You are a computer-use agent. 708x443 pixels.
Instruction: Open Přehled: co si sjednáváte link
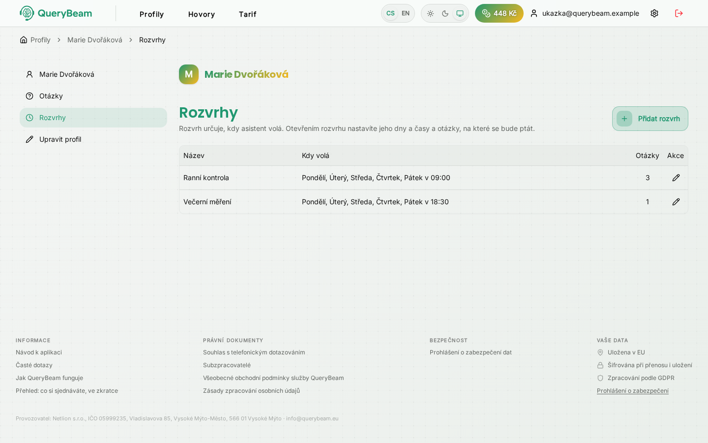pos(67,391)
